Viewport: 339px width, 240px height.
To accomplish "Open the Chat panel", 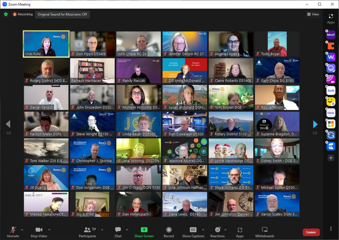I will [118, 230].
